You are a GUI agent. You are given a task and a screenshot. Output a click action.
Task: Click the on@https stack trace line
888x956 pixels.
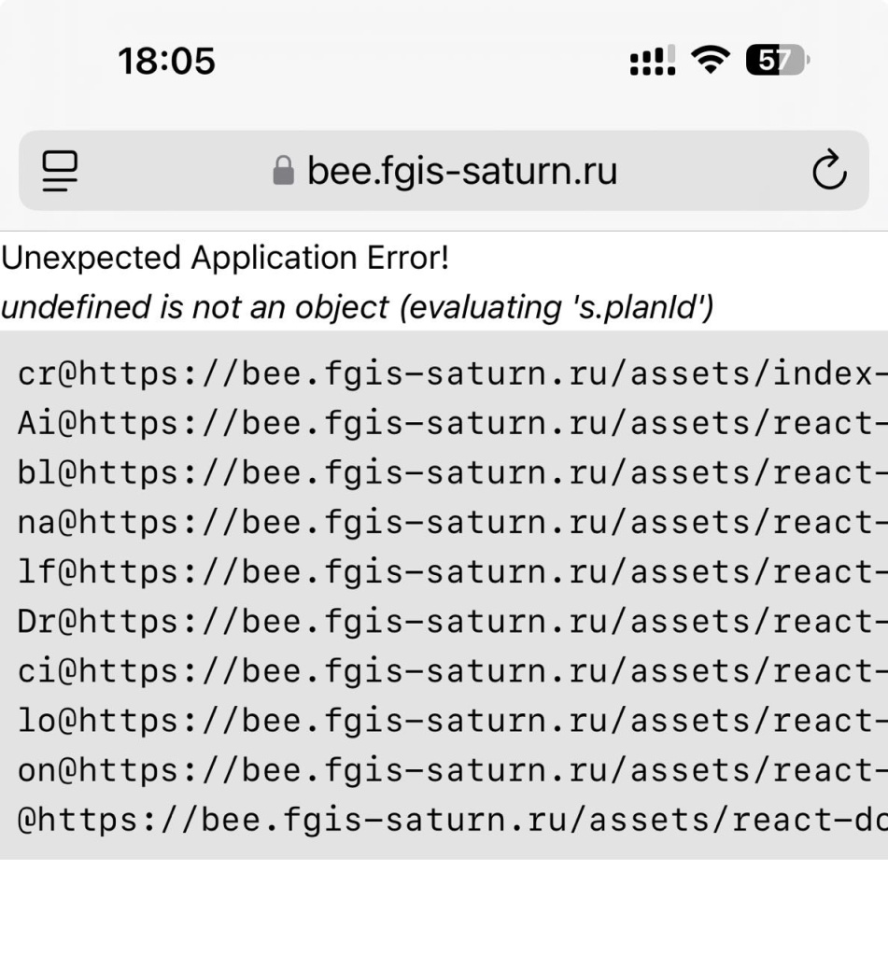pyautogui.click(x=453, y=770)
